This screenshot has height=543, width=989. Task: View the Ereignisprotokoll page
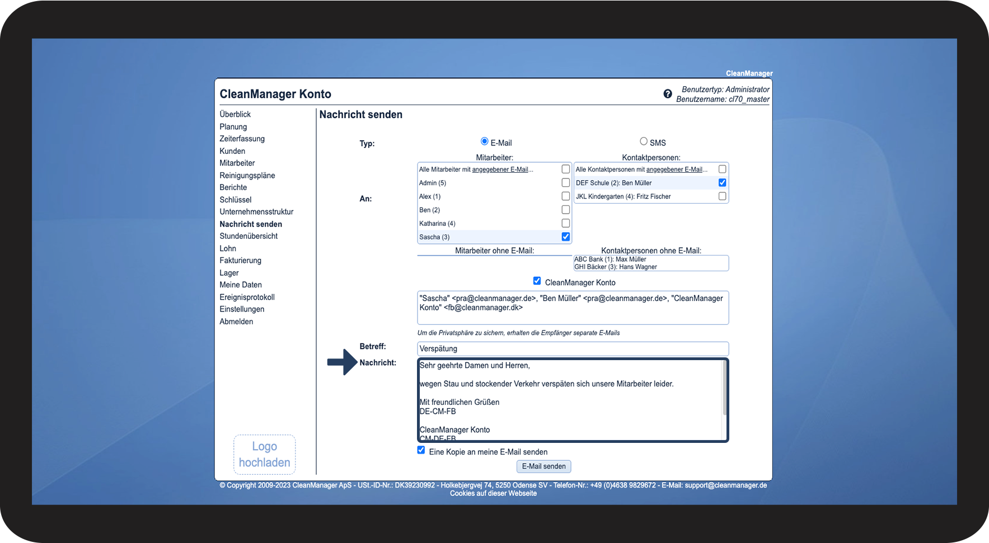[x=247, y=297]
